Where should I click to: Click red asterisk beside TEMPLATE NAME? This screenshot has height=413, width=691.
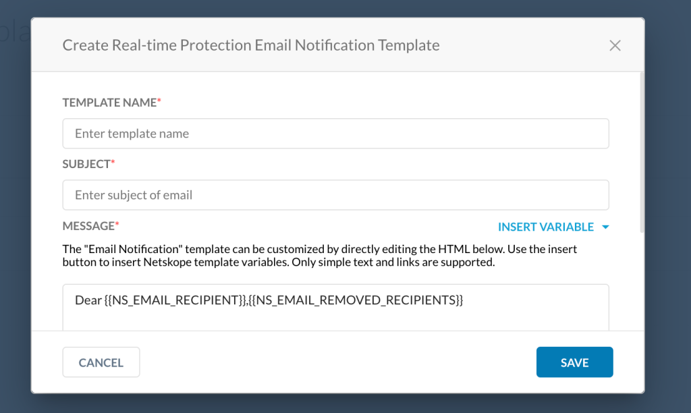pyautogui.click(x=159, y=101)
